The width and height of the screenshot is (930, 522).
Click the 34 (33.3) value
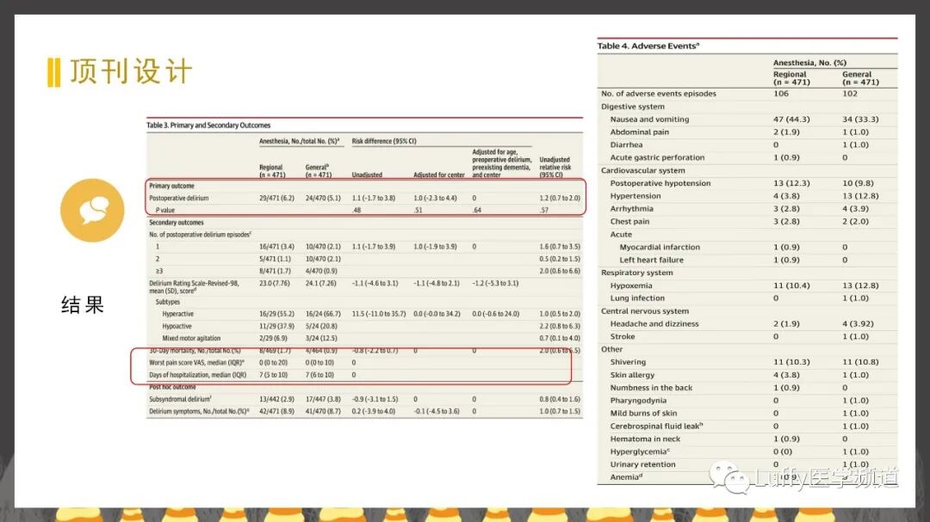pos(860,119)
